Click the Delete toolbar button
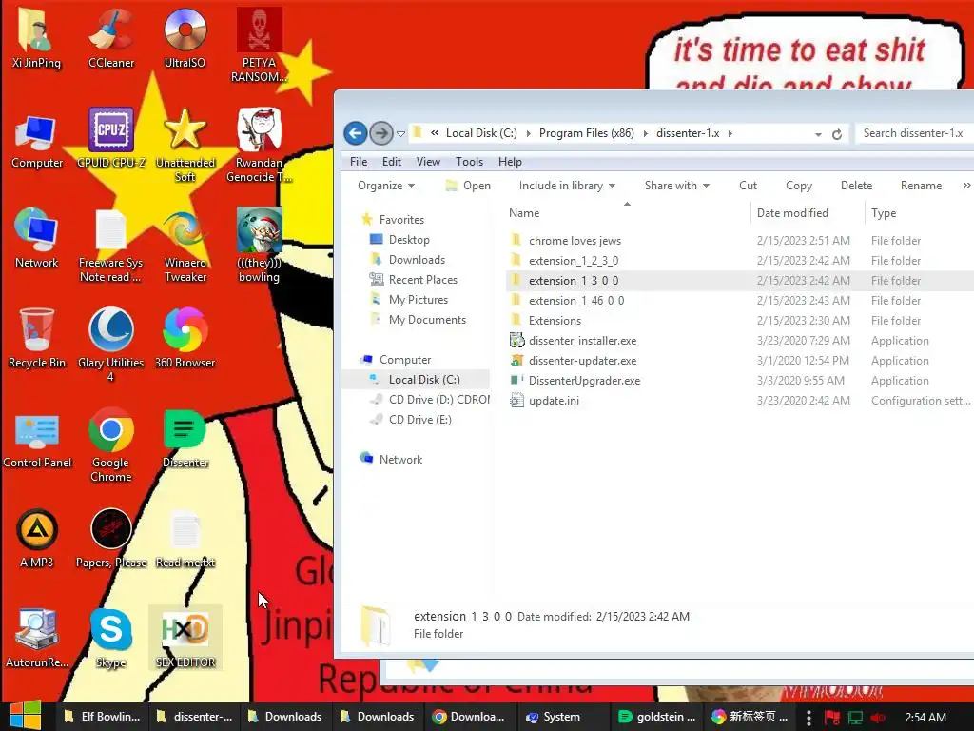The image size is (974, 731). click(856, 186)
